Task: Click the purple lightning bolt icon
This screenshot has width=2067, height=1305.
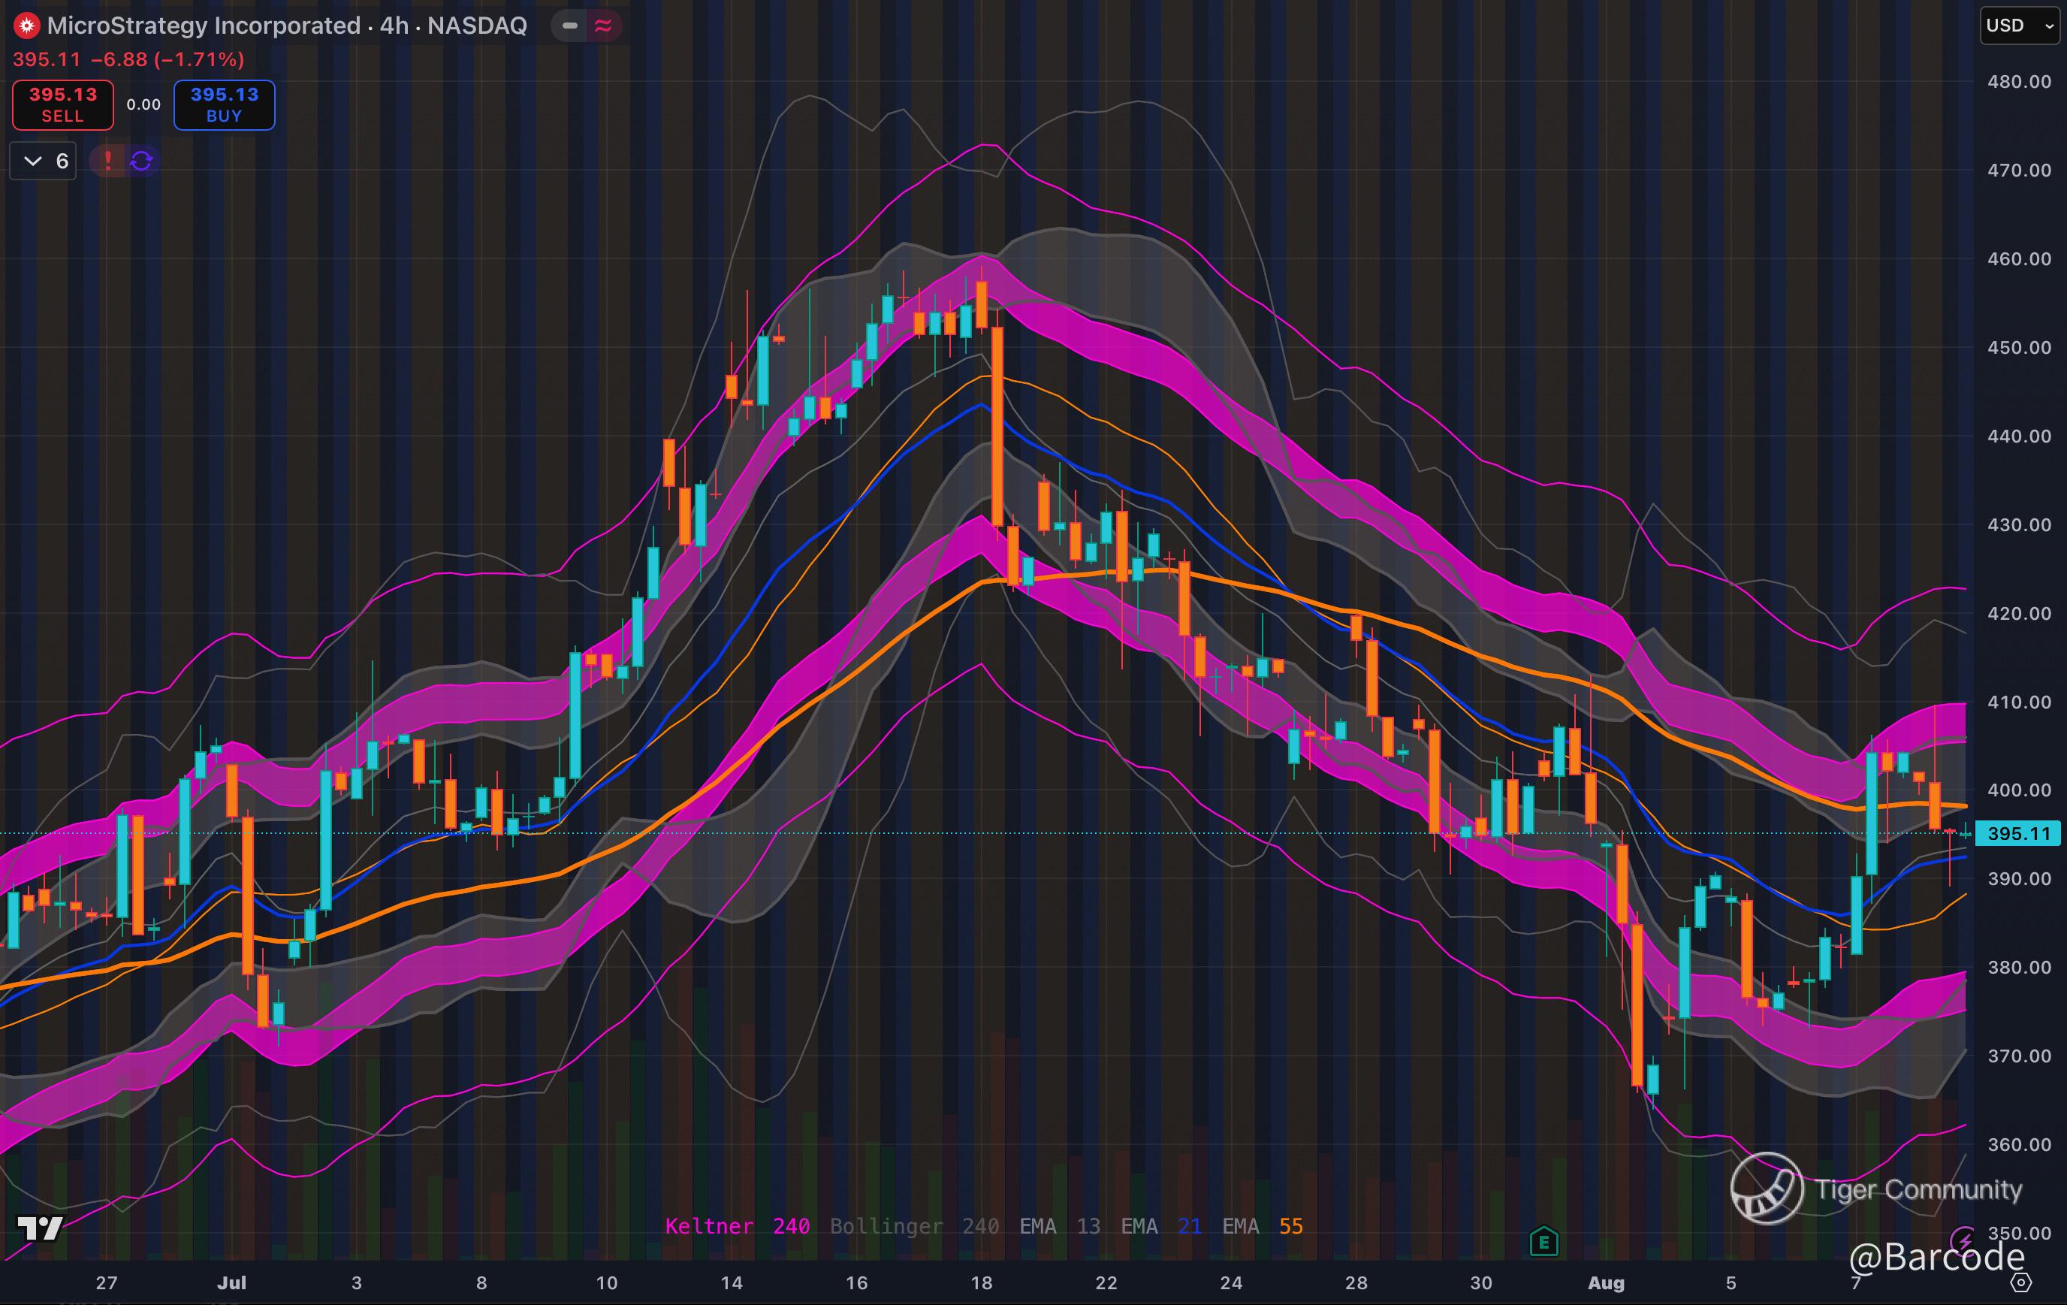Action: pos(1964,1240)
